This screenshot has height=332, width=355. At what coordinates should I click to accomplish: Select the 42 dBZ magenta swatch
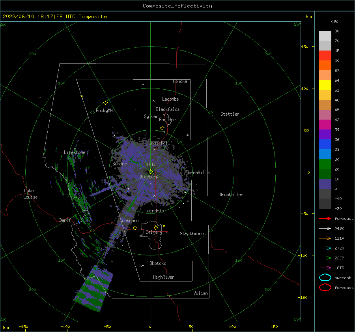pos(325,125)
